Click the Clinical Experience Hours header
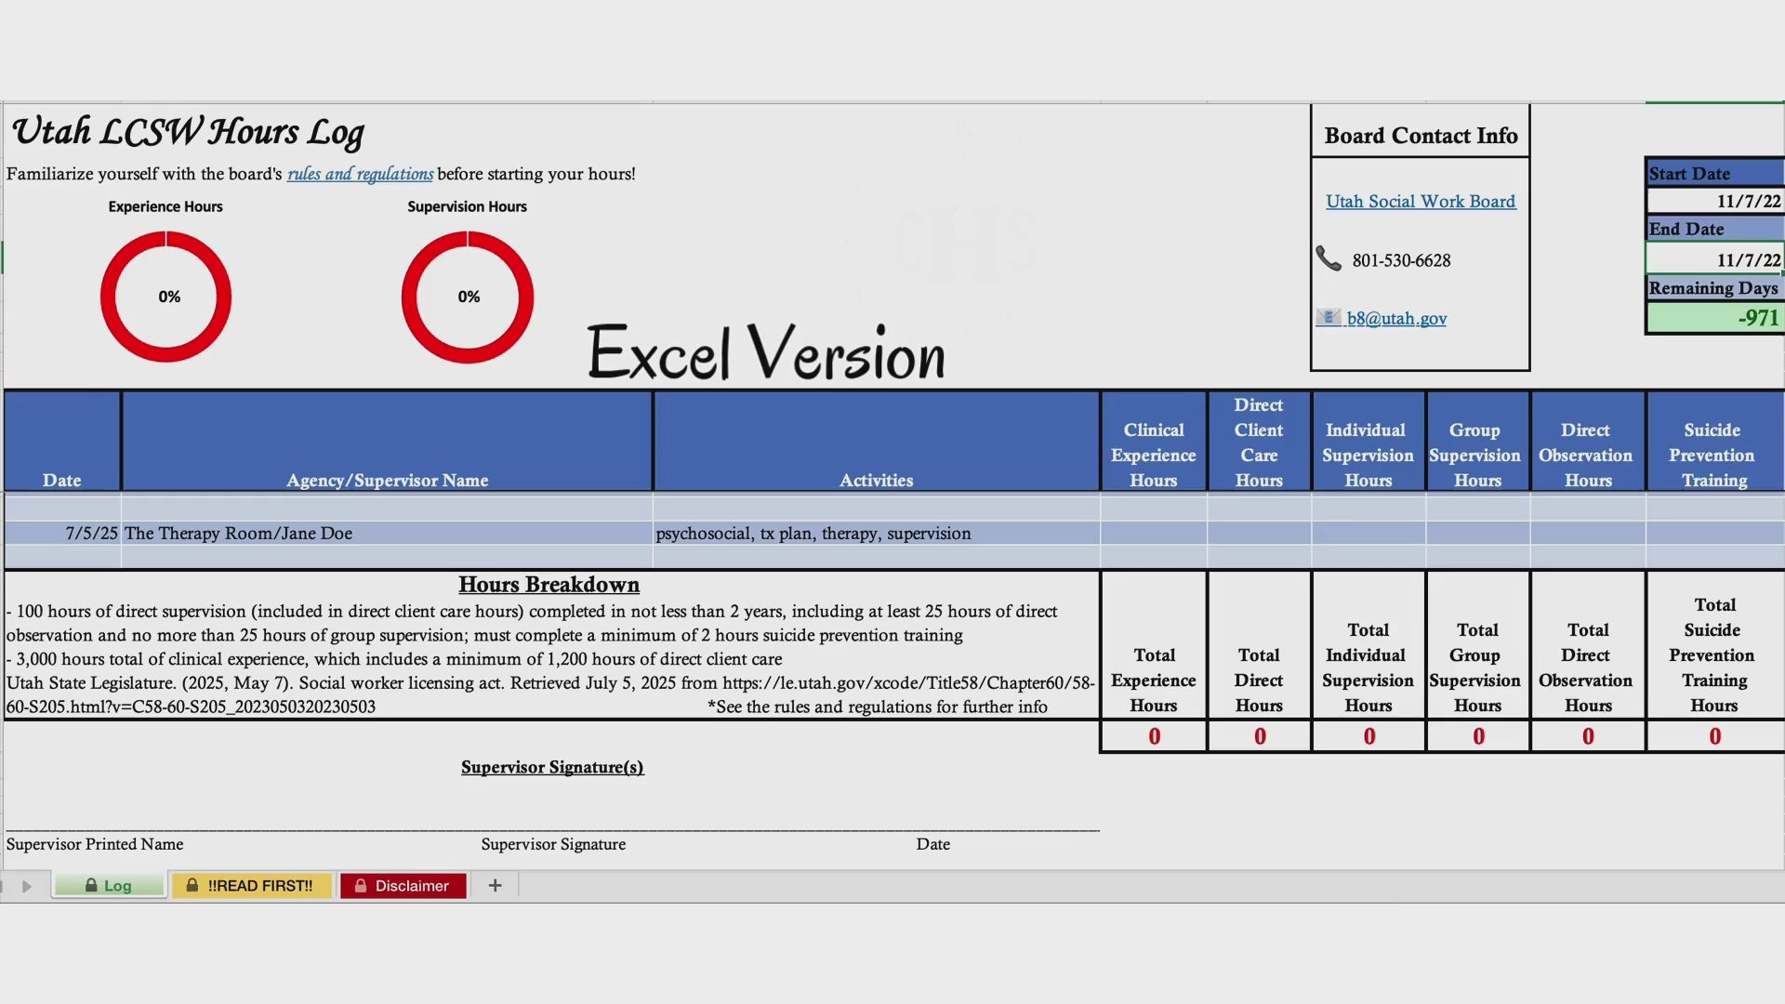This screenshot has height=1004, width=1785. [x=1154, y=441]
